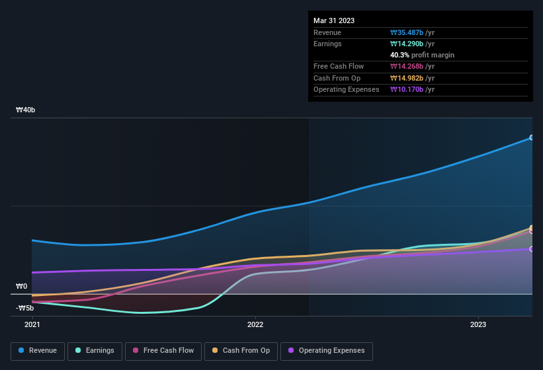
Task: Toggle the Free Cash Flow legend button
Action: tap(163, 351)
